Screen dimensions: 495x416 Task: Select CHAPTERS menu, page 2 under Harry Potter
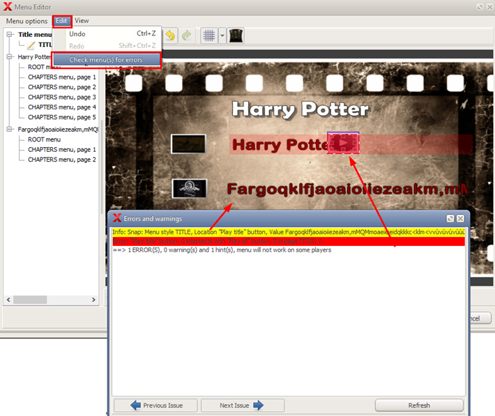tap(62, 87)
